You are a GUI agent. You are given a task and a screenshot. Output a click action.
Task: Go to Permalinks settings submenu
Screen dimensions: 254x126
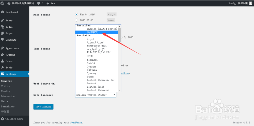[8, 106]
